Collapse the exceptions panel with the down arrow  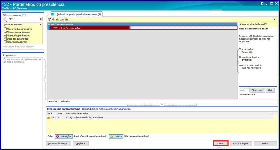[x=162, y=105]
